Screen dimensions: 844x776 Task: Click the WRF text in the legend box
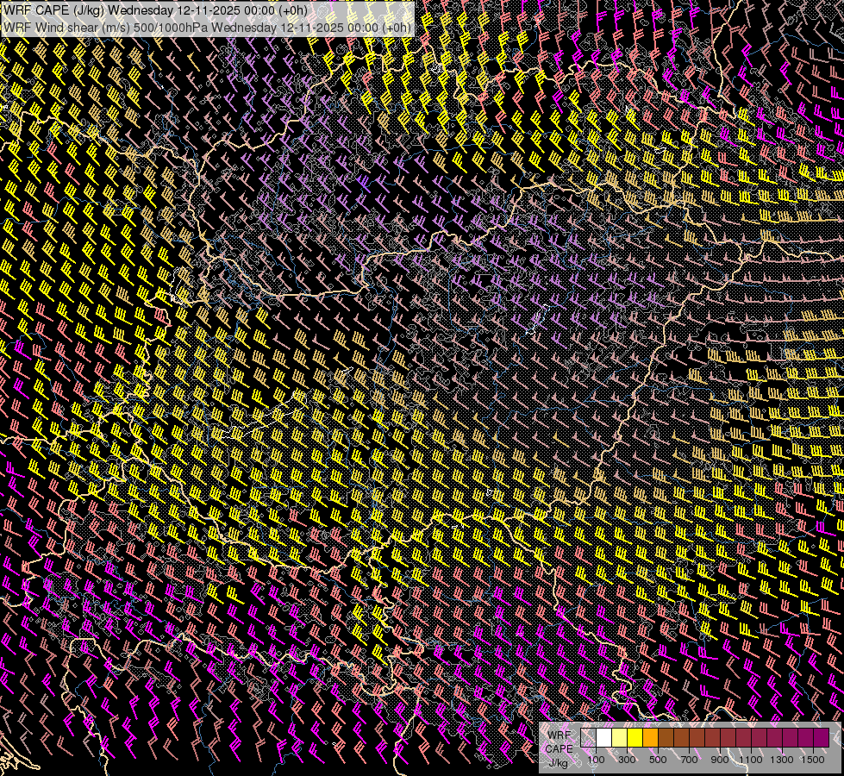559,734
